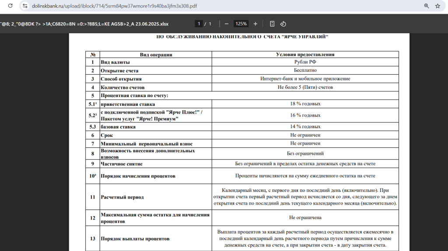Click 'Не более 5 (Пяти) счетов' value
This screenshot has height=251, width=448.
coord(305,87)
